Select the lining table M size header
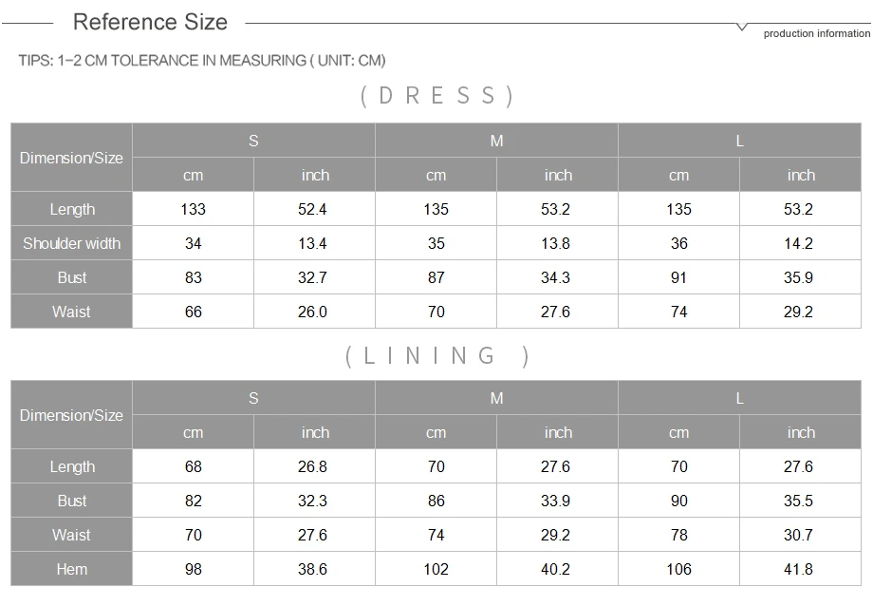873x606 pixels. (496, 398)
